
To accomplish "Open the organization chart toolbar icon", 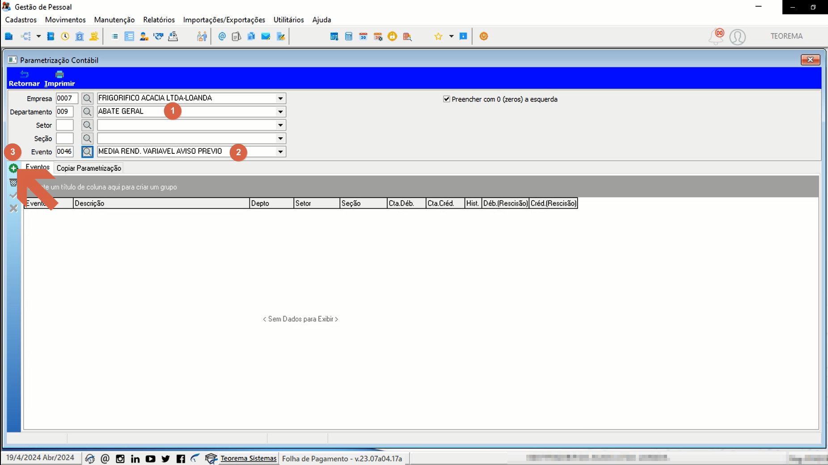I will click(x=26, y=36).
